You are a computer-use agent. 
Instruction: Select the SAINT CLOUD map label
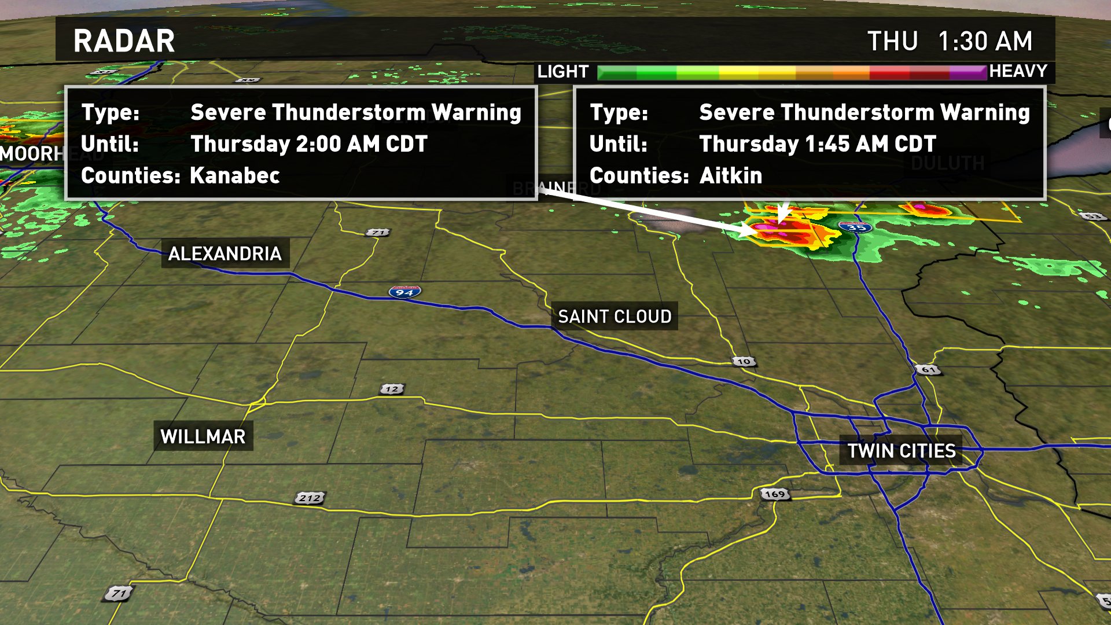(x=615, y=317)
